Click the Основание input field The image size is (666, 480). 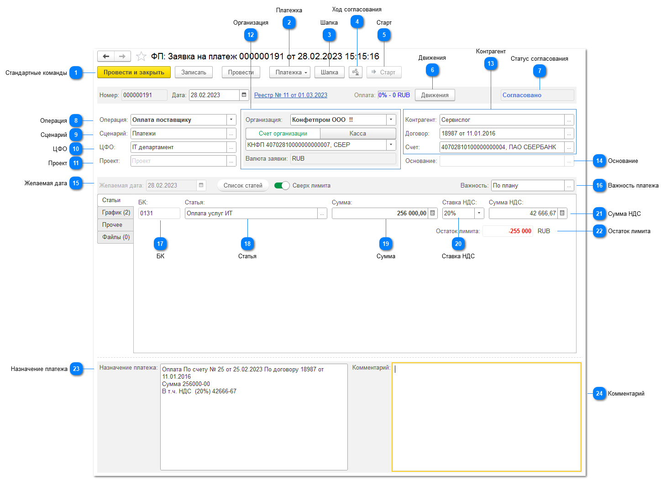pyautogui.click(x=502, y=161)
